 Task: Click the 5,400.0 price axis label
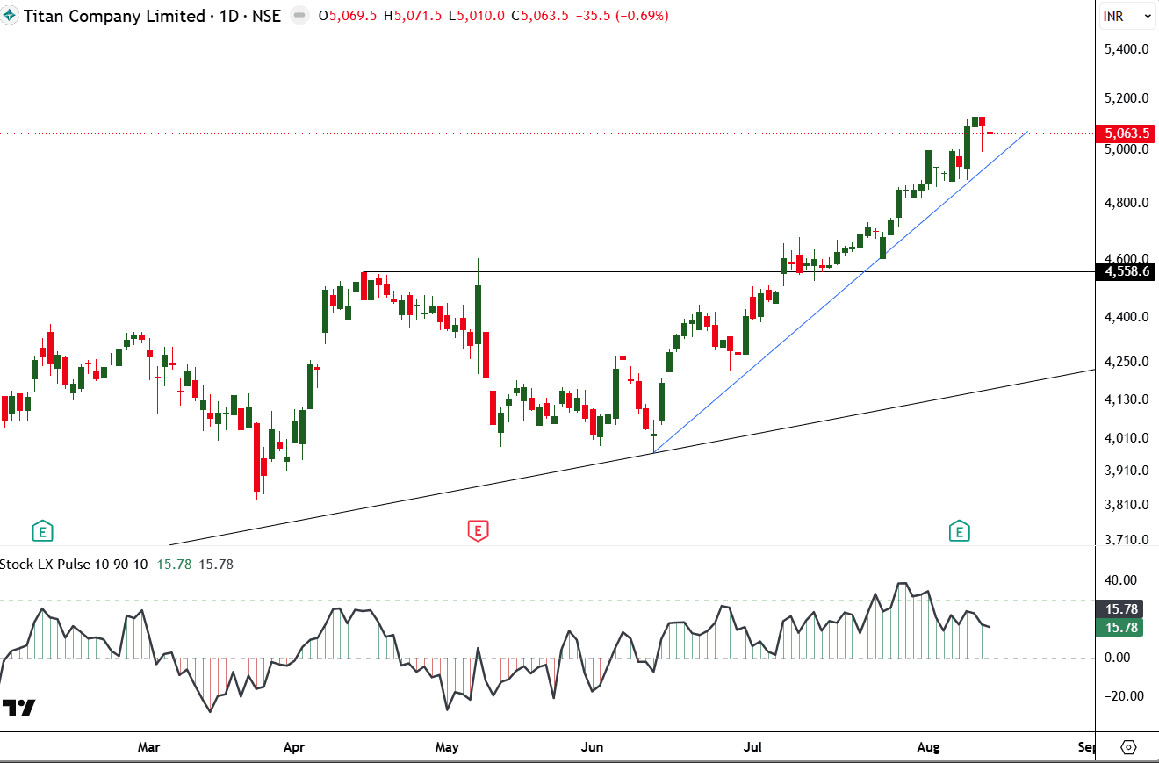coord(1127,48)
